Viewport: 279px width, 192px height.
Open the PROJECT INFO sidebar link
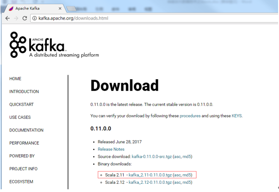23,169
